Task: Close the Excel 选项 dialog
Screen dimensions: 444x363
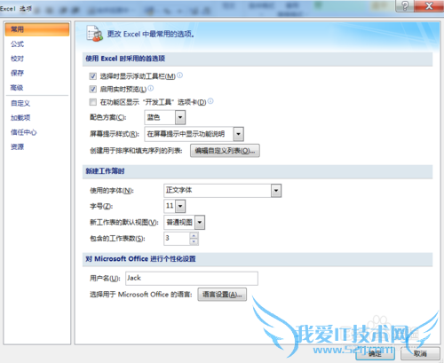Action: pos(429,5)
